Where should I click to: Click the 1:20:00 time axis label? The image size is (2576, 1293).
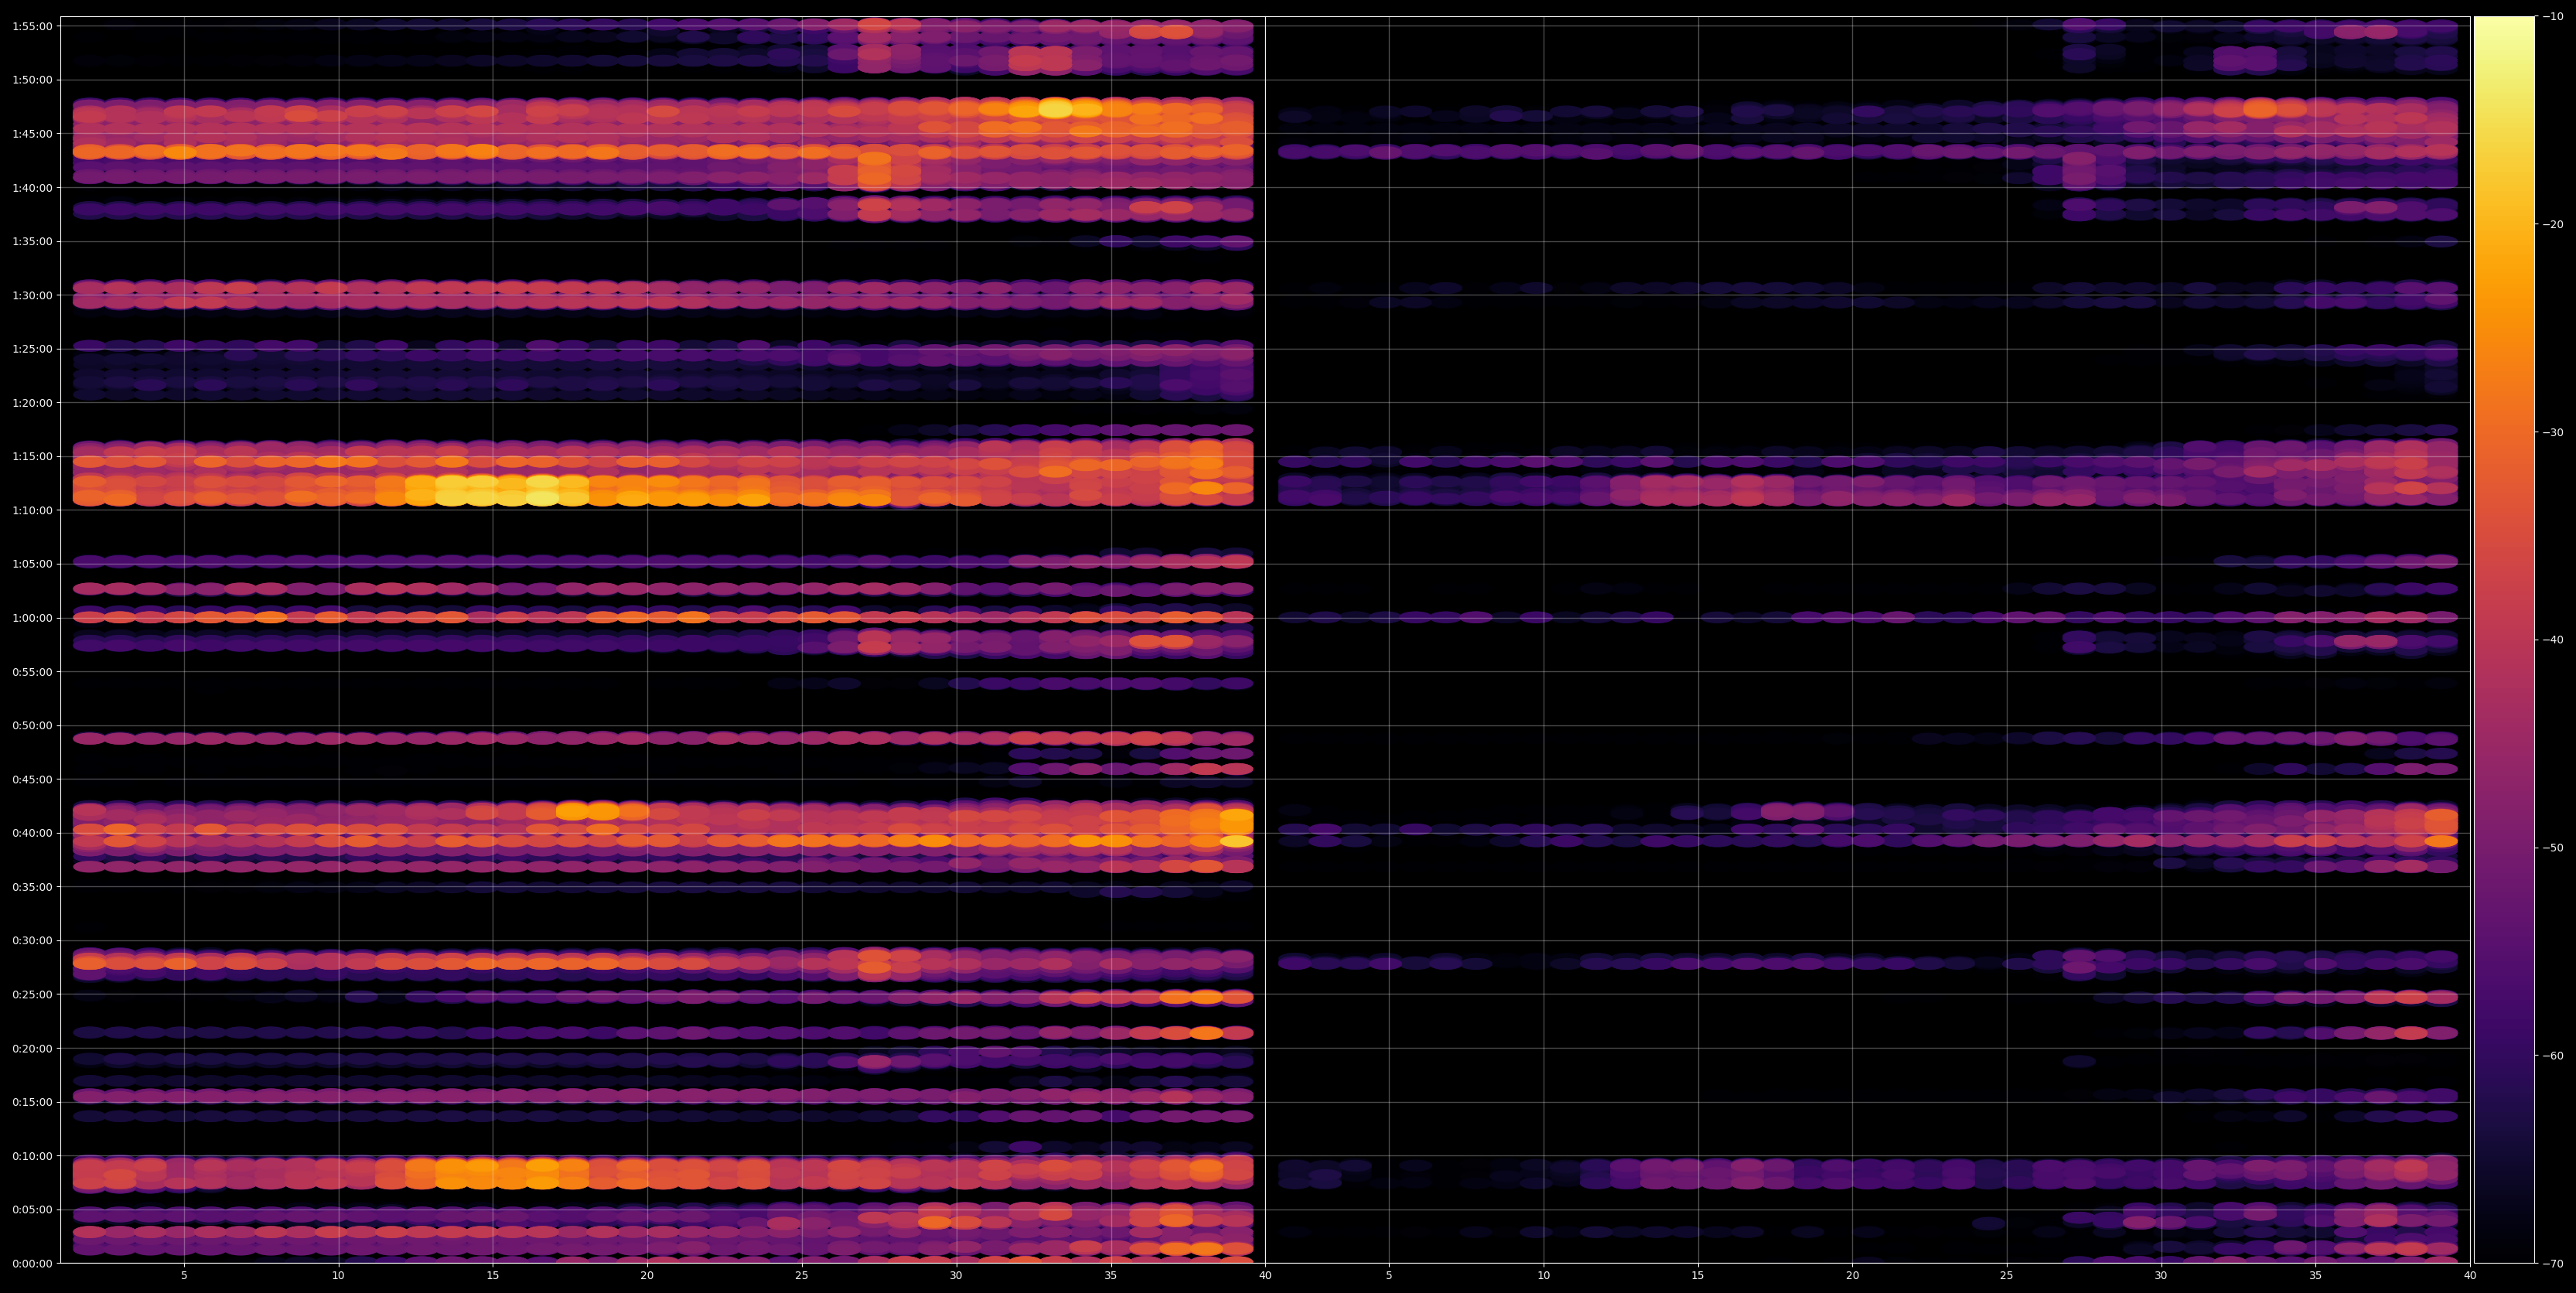[x=32, y=403]
